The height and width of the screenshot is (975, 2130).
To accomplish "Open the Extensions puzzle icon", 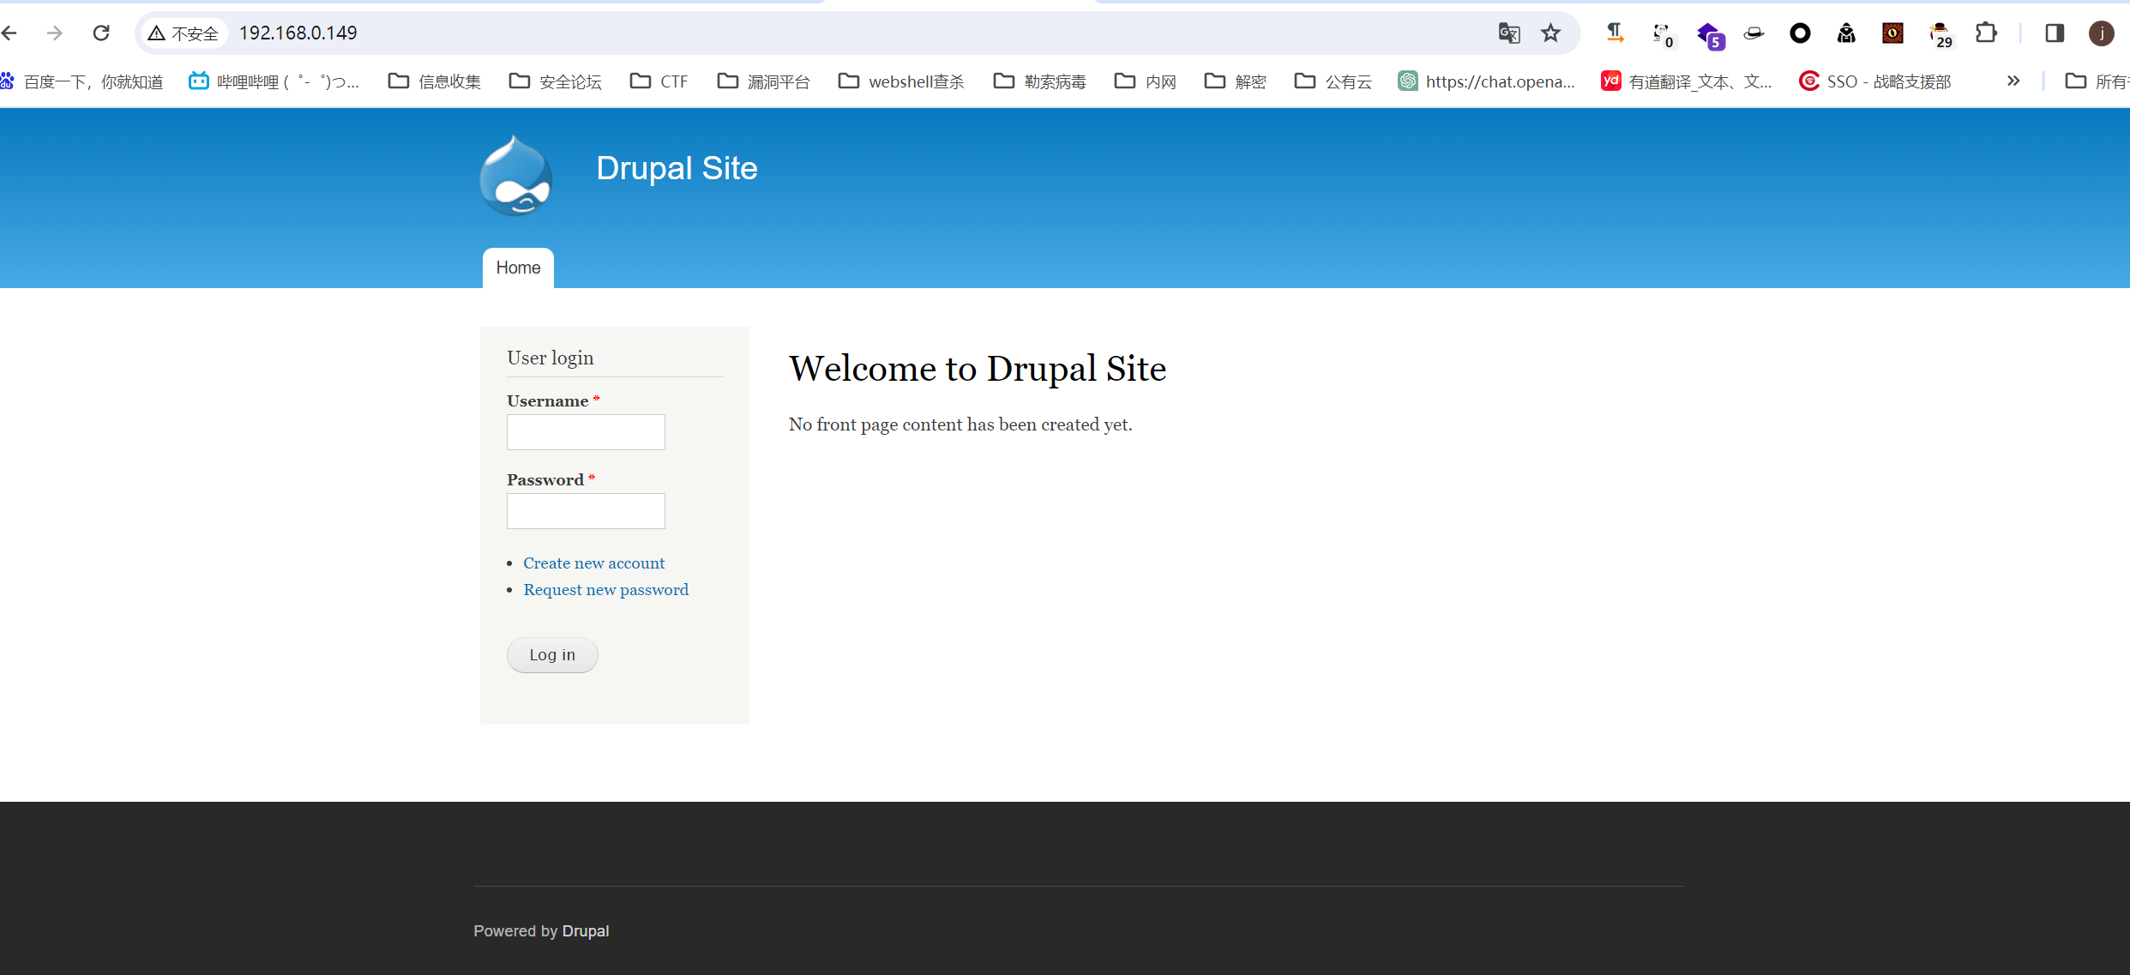I will tap(1986, 33).
